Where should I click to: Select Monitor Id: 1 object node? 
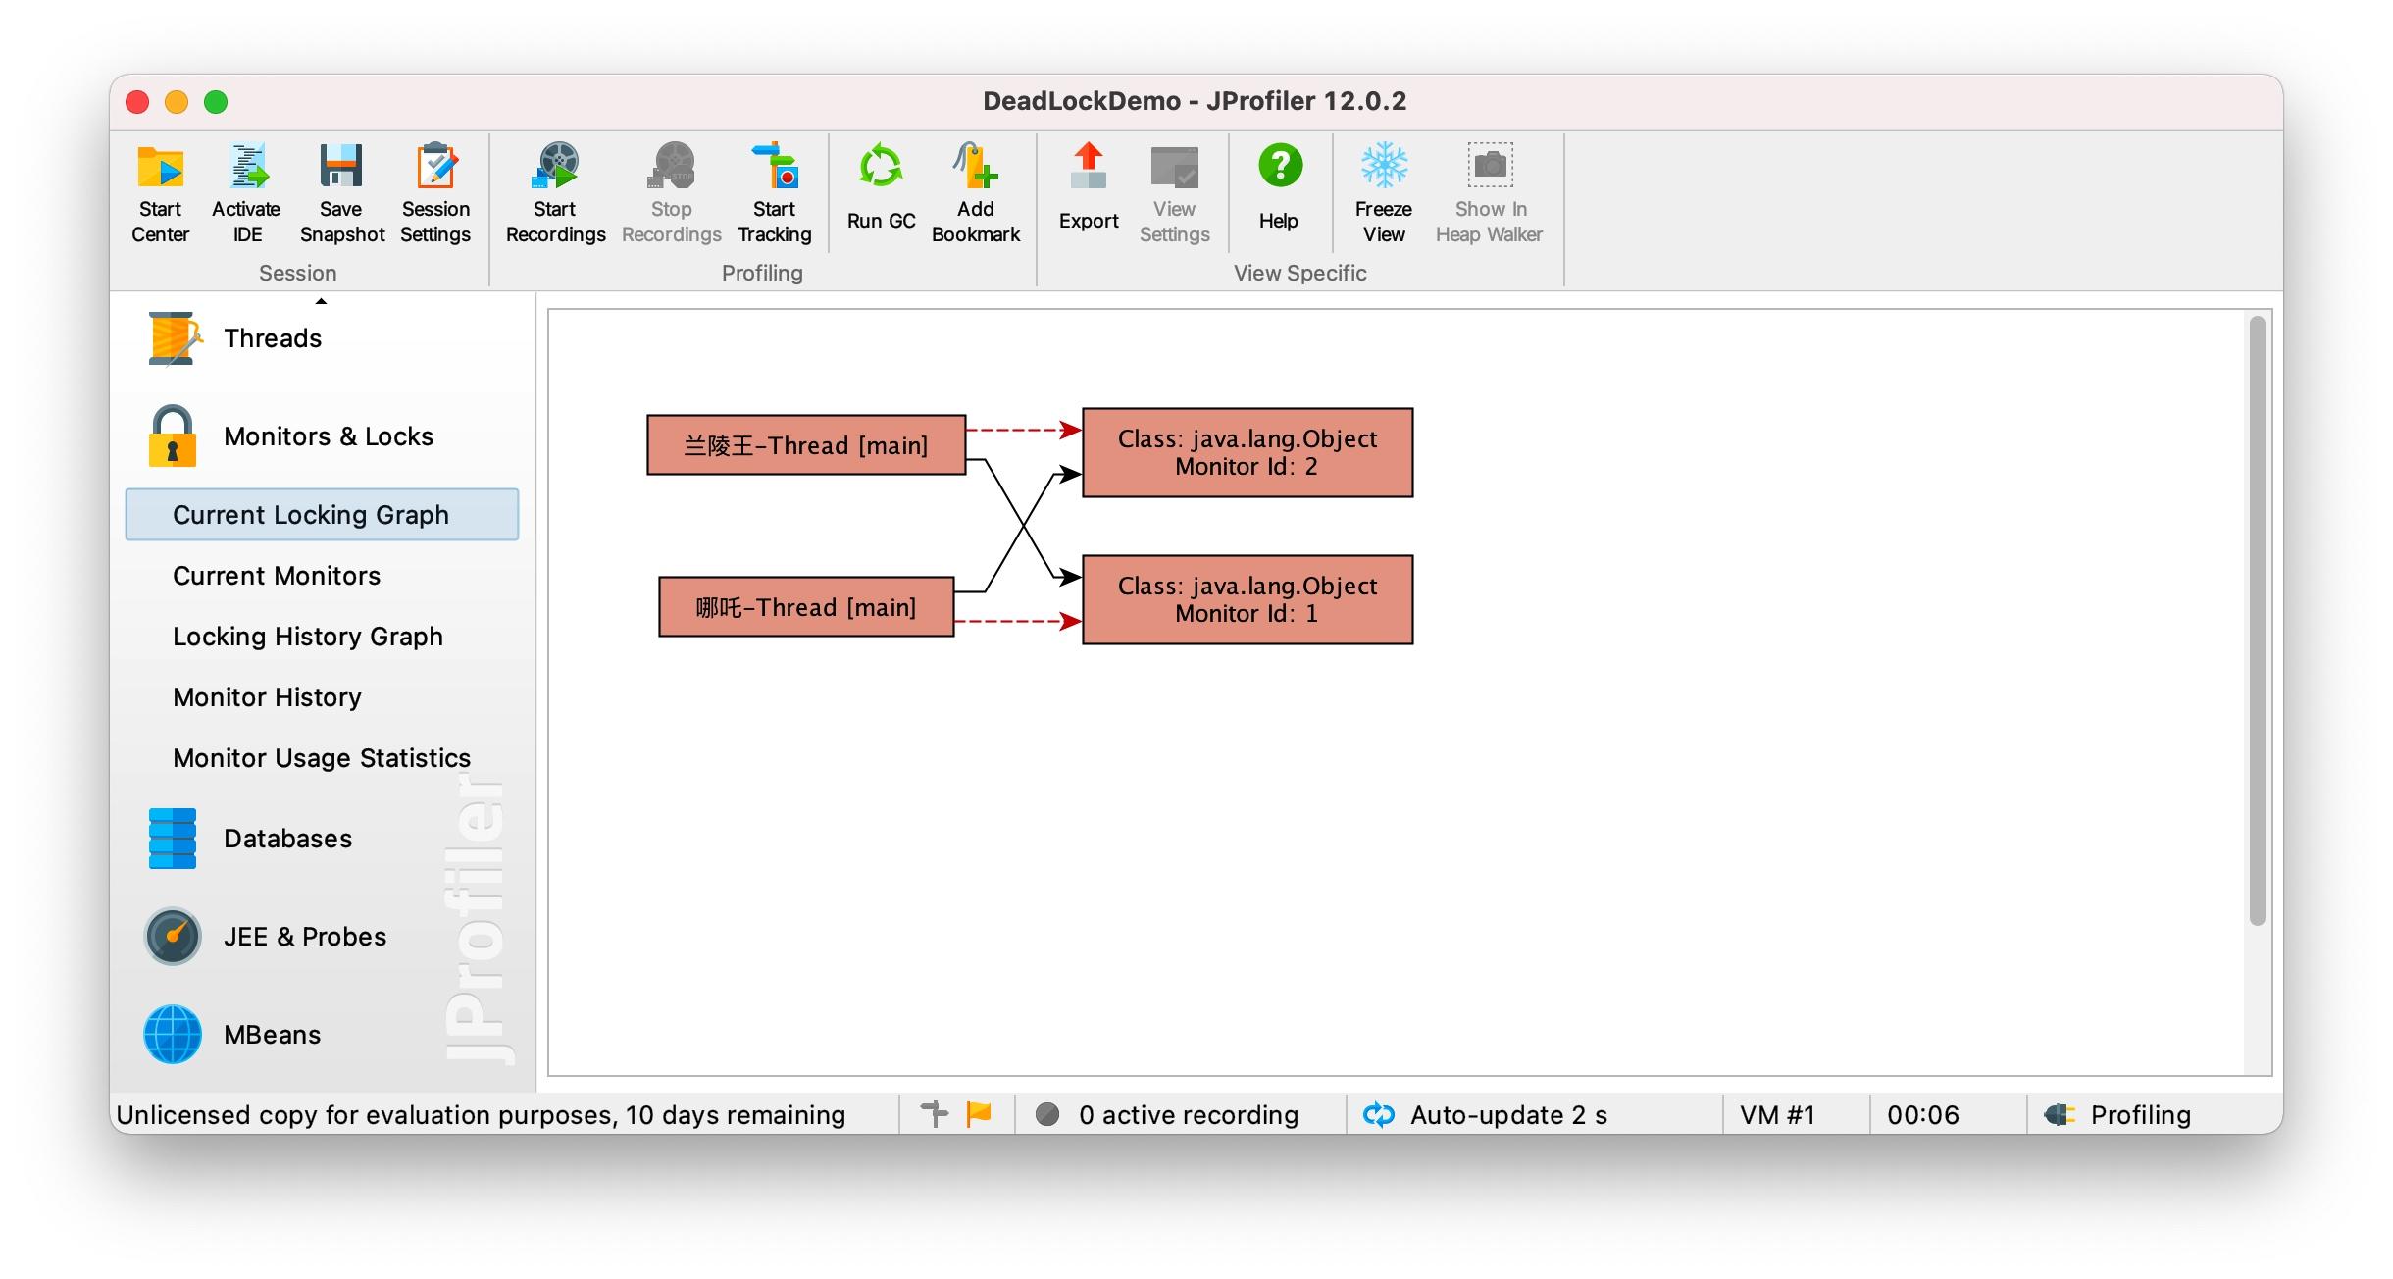pos(1247,600)
